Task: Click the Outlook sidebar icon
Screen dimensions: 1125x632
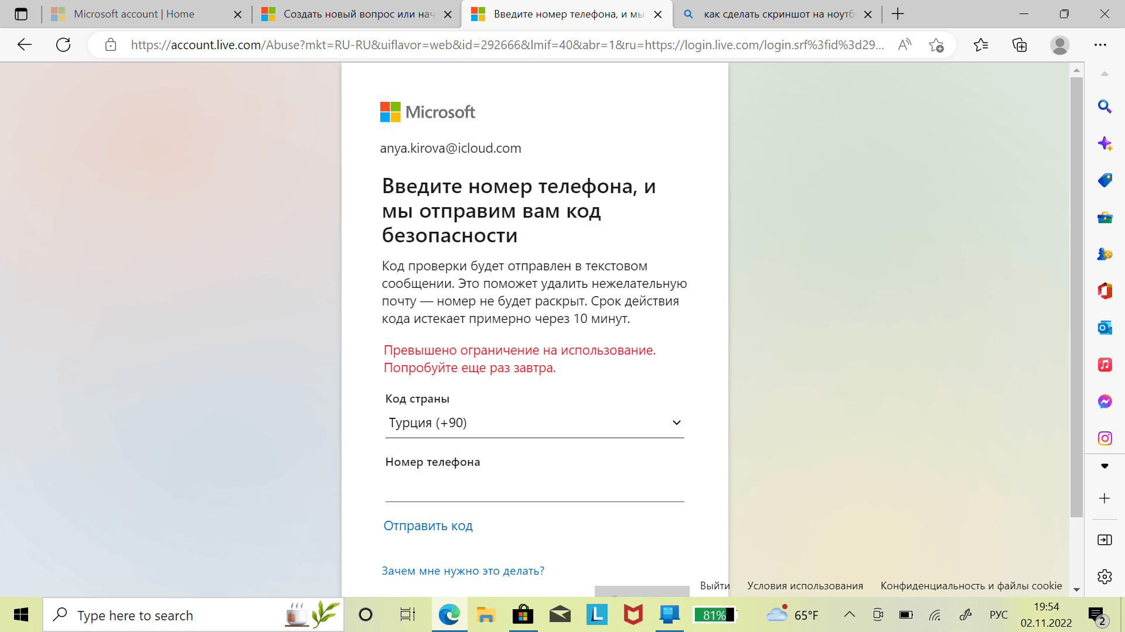Action: tap(1106, 328)
